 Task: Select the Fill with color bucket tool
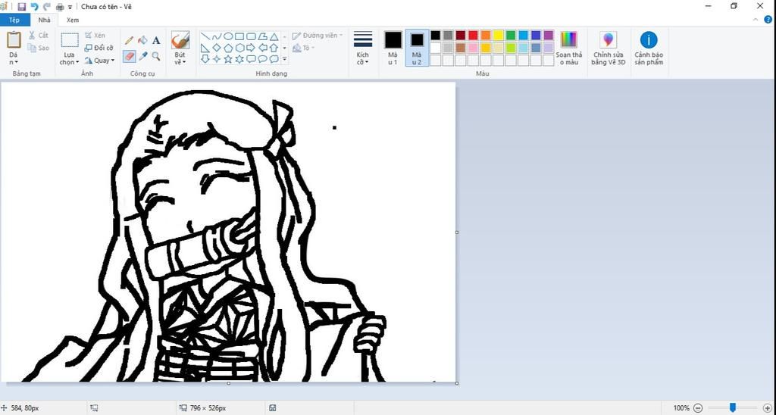pos(142,41)
